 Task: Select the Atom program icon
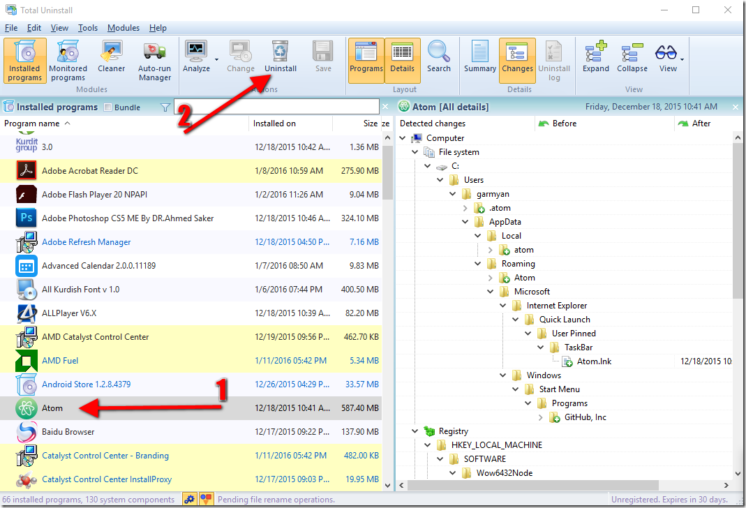(26, 408)
